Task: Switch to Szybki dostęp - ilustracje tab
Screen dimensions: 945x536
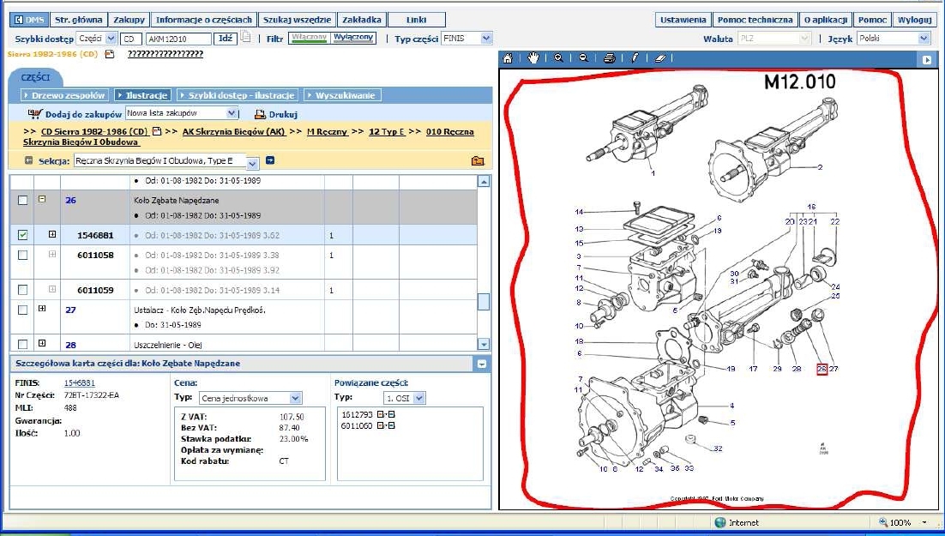Action: pos(238,95)
